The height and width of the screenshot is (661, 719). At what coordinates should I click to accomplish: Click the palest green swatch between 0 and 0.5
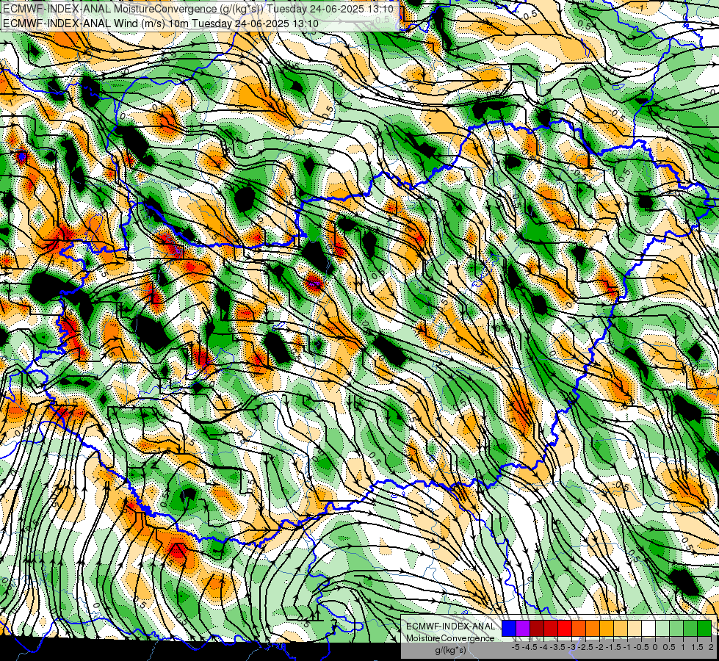click(662, 629)
